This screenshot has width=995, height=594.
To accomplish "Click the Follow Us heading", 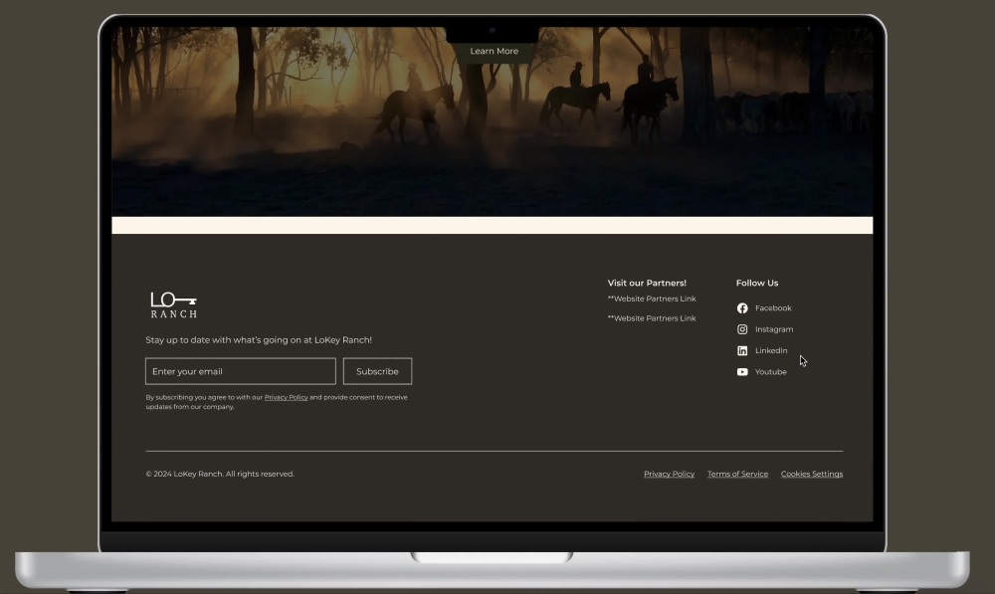I will [x=757, y=283].
